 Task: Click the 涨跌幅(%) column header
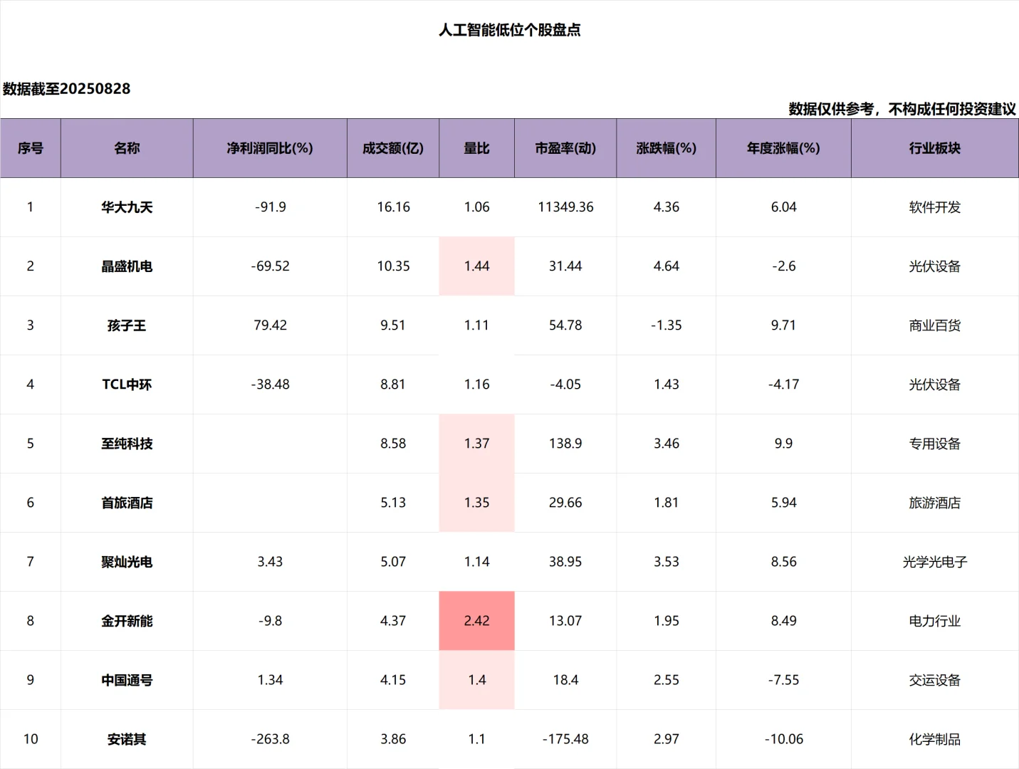[x=666, y=148]
